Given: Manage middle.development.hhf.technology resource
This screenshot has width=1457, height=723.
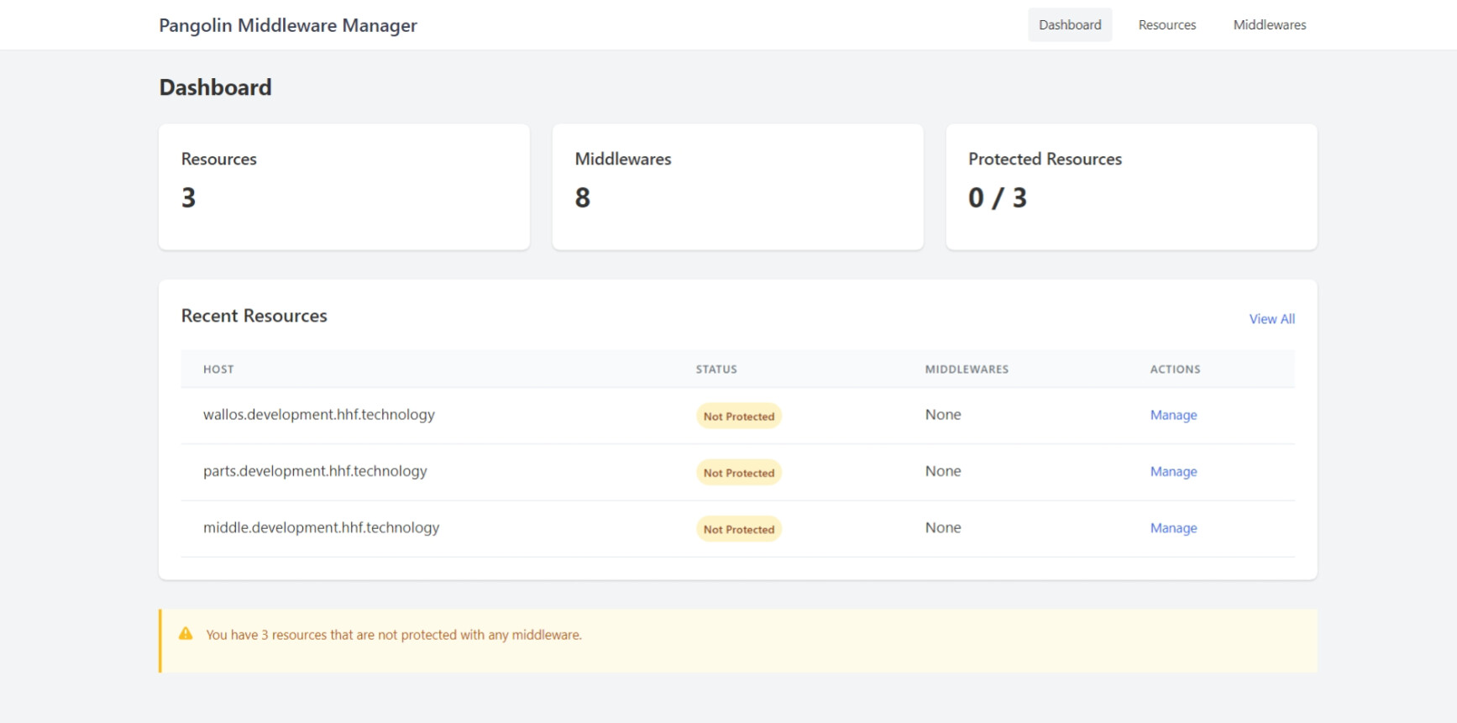Looking at the screenshot, I should 1173,528.
